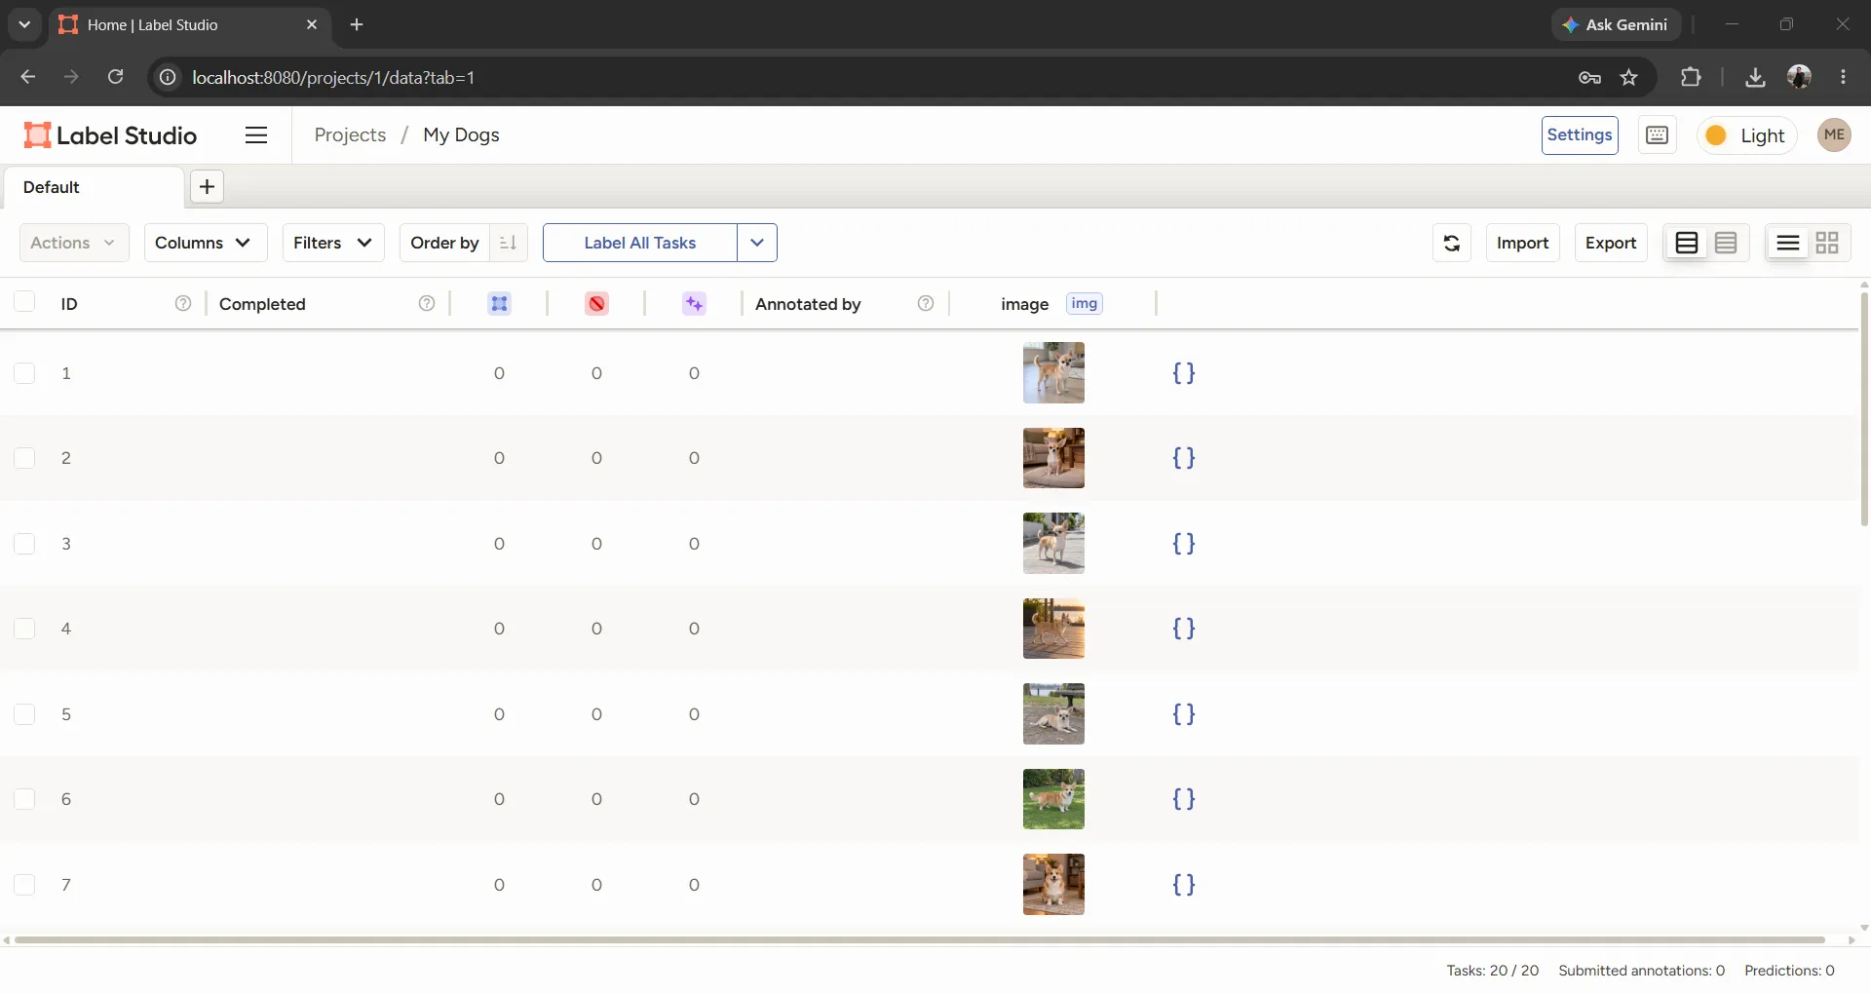Check the checkbox for task 7
The height and width of the screenshot is (994, 1871).
pos(24,885)
